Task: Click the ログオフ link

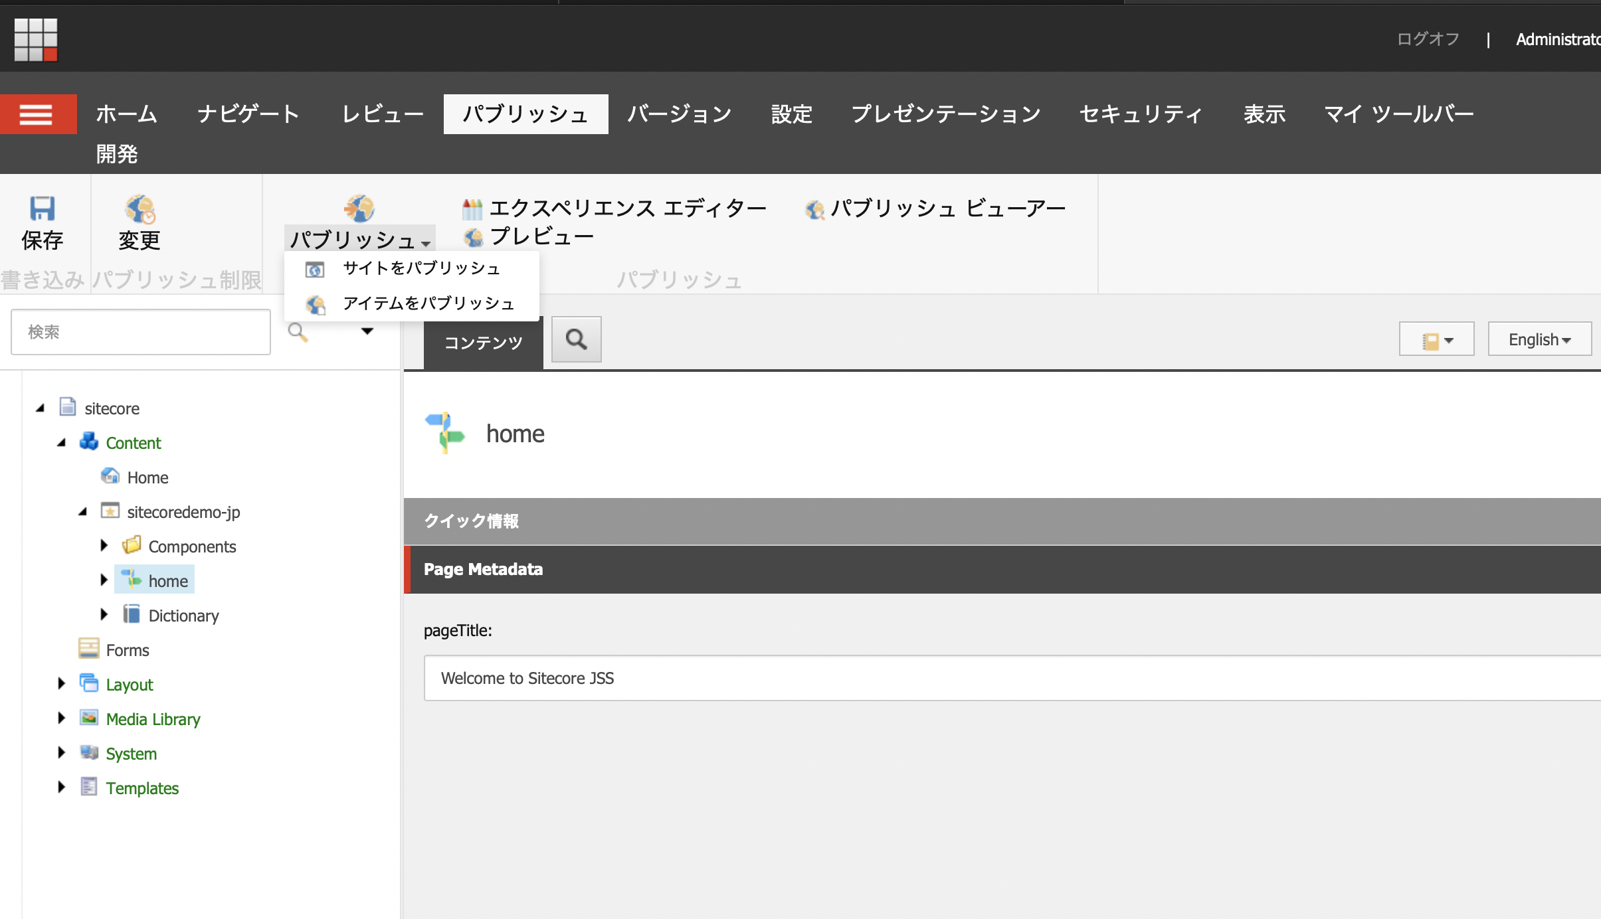Action: coord(1428,39)
